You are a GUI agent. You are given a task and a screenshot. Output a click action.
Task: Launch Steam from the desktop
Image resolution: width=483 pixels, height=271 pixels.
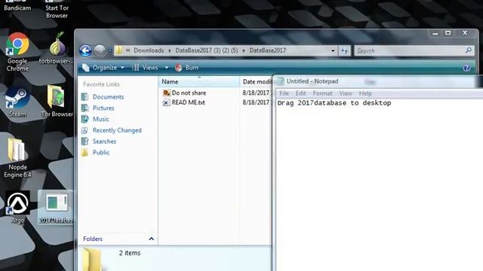17,102
